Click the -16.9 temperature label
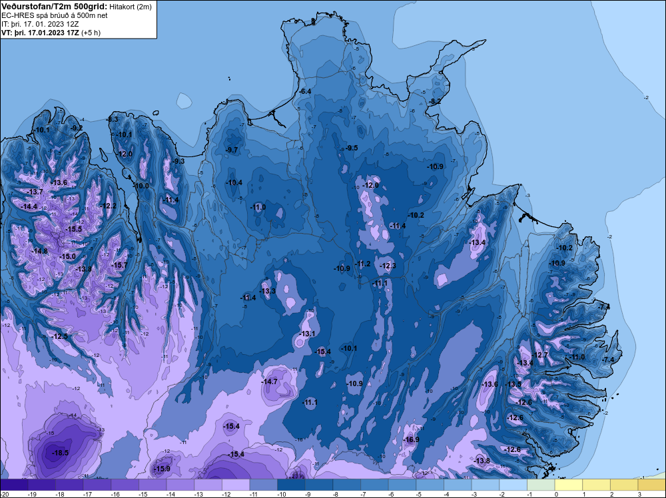The width and height of the screenshot is (666, 498). [x=411, y=439]
